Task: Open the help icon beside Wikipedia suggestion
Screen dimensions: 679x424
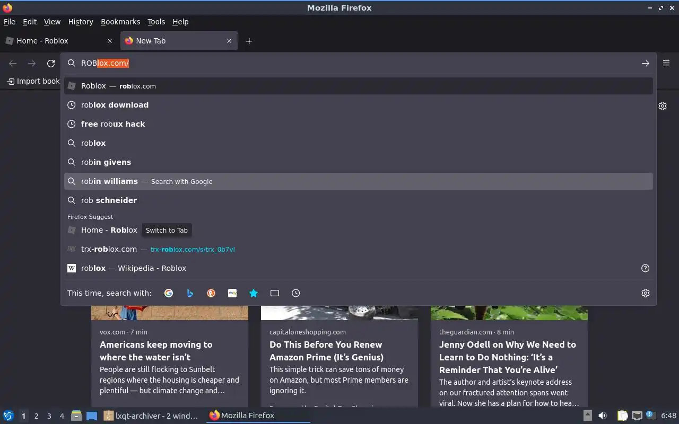Action: click(x=646, y=268)
